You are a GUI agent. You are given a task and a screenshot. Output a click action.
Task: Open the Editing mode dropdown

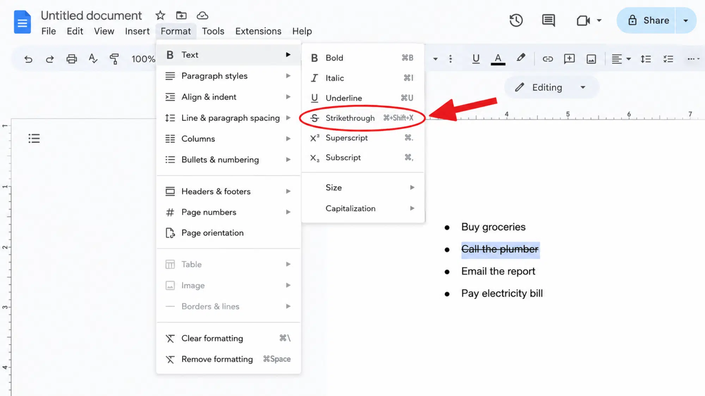tap(551, 87)
